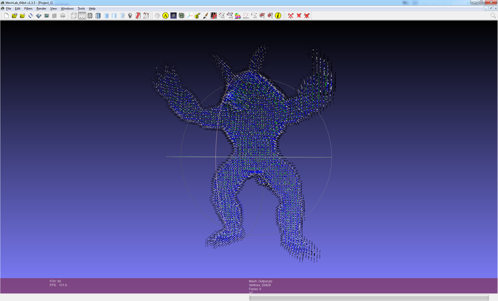Click the bottom progress bar
498x301 pixels.
click(x=369, y=298)
